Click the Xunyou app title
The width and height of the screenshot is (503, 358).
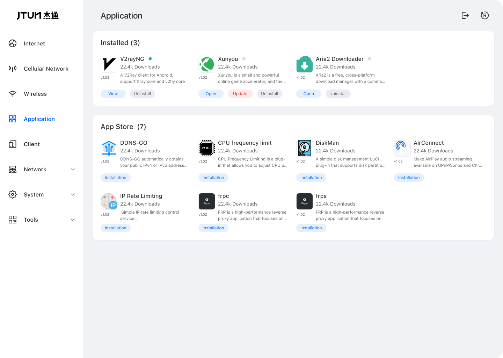point(228,59)
